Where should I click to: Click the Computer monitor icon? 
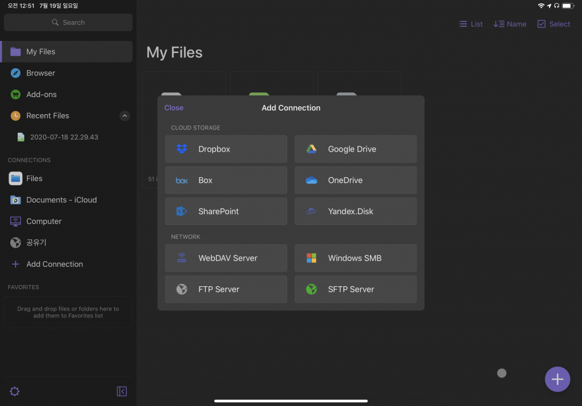(15, 221)
